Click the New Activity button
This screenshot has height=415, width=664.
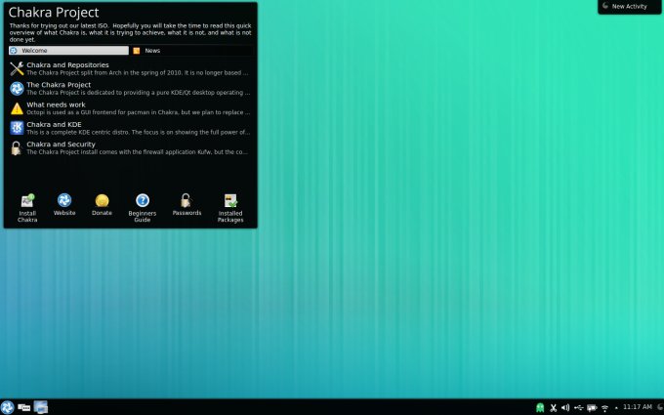629,7
